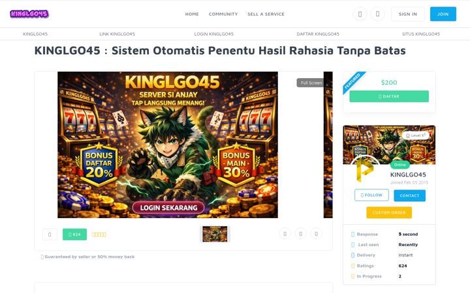Click the icon beside the Ratings label
470x293 pixels.
click(352, 266)
